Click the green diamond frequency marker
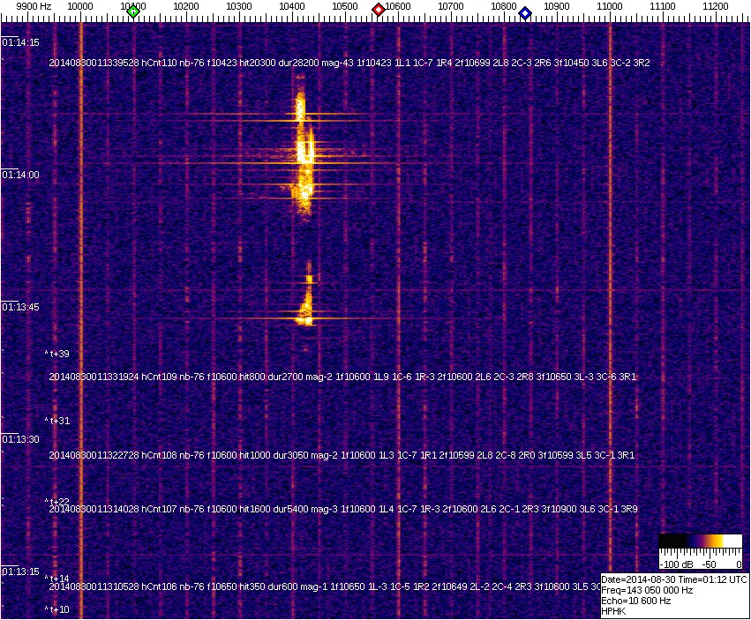Screen dimensions: 751x620 tap(133, 11)
